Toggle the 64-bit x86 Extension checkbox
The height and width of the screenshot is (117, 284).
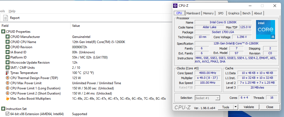[x=7, y=114]
